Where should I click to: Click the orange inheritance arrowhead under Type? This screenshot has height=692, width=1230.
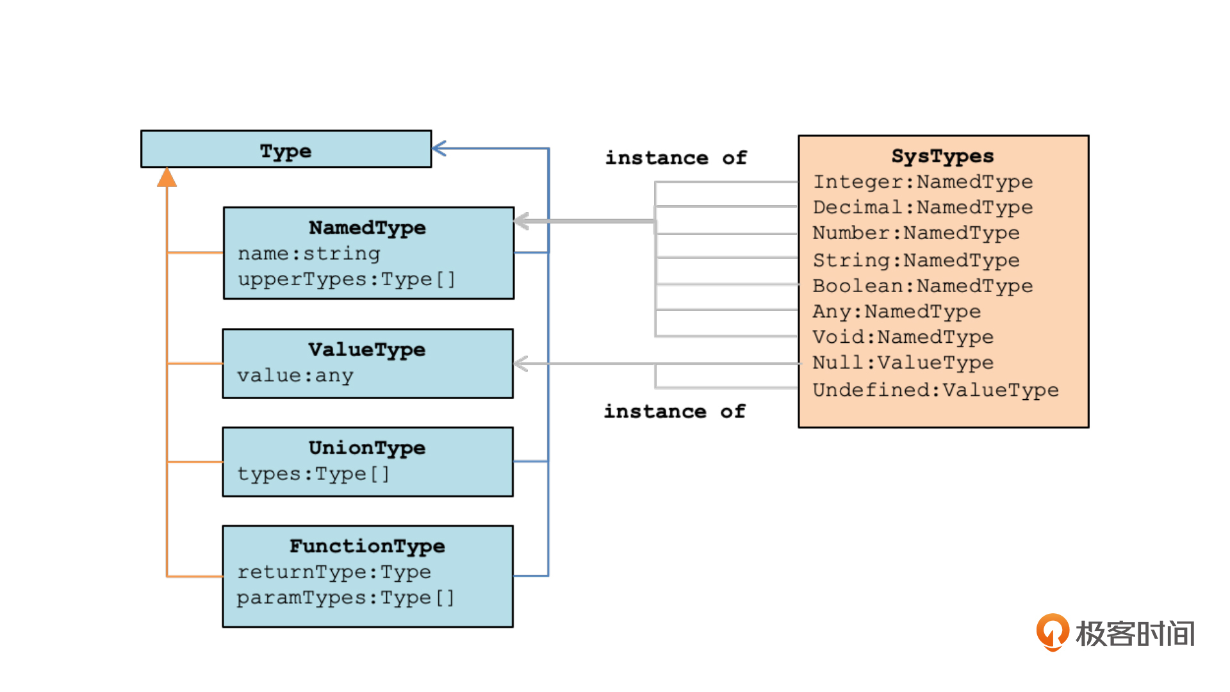[x=167, y=177]
